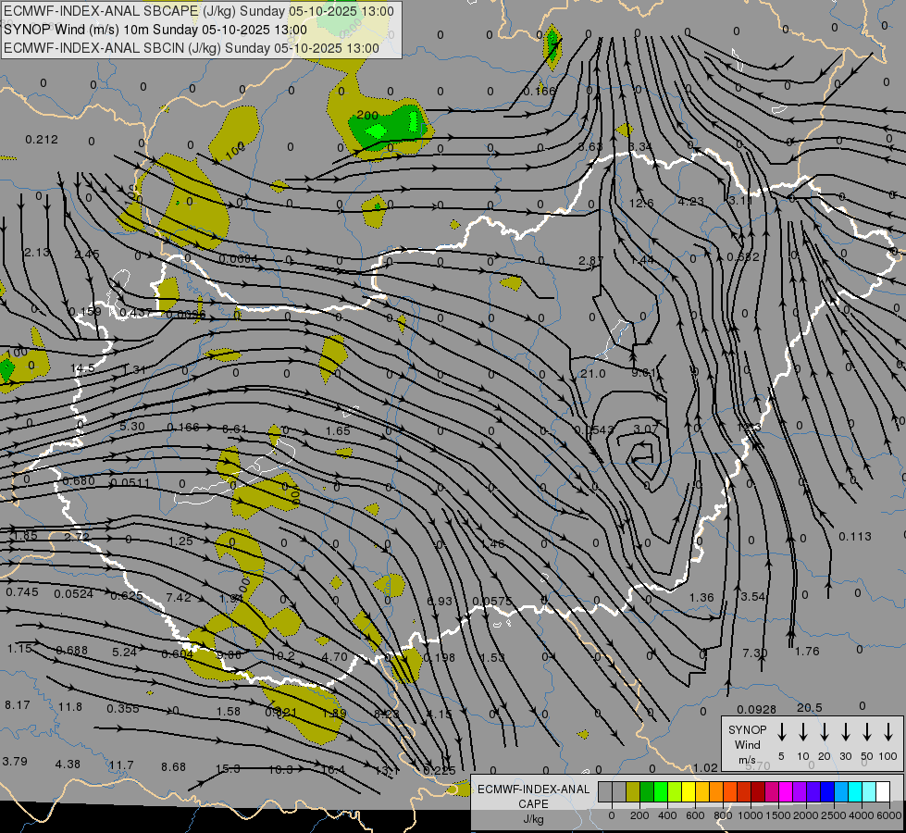The height and width of the screenshot is (833, 906).
Task: Select the SBCAPE title line in header
Action: pos(199,11)
